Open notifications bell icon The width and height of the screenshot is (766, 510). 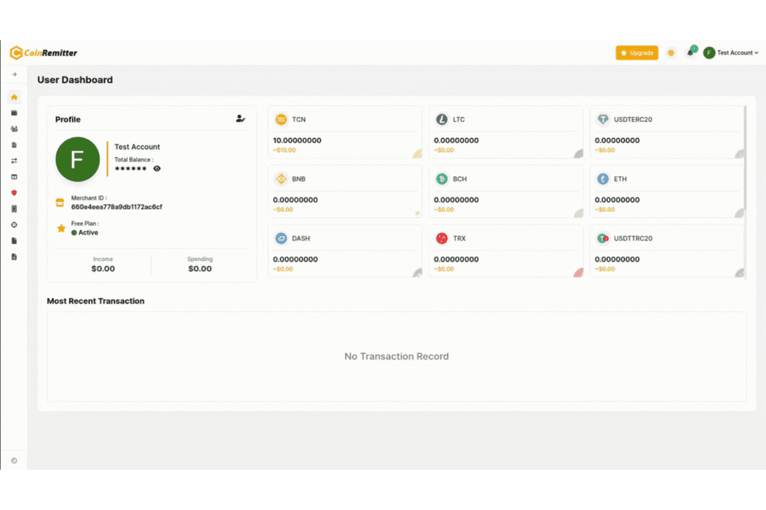690,52
